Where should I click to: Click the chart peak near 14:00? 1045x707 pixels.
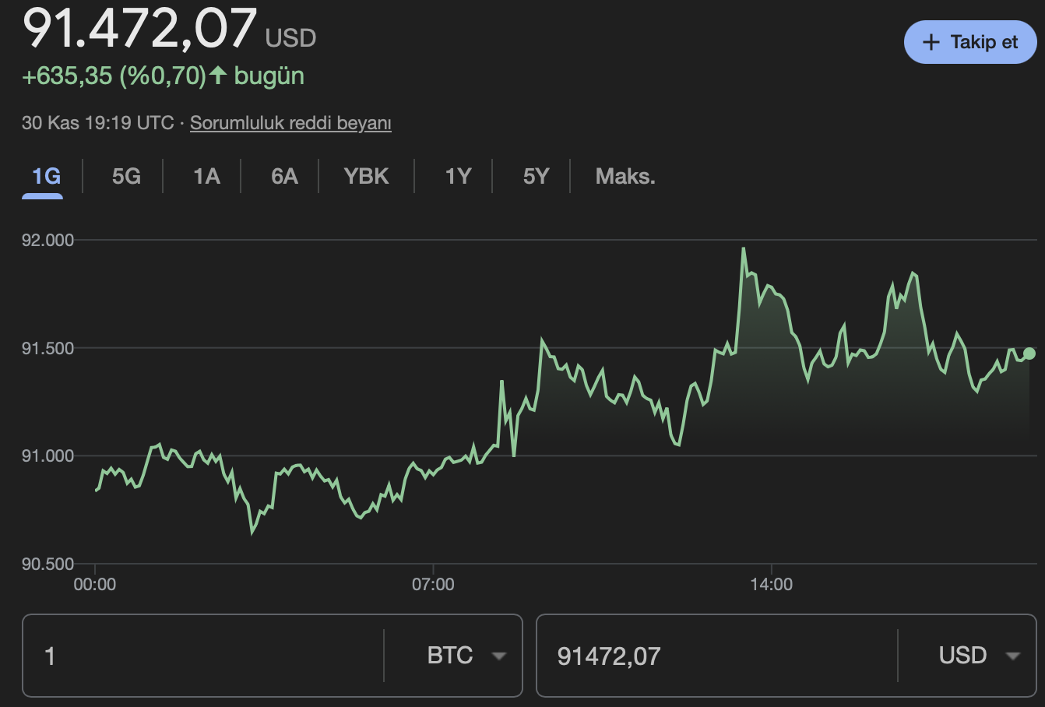tap(745, 248)
